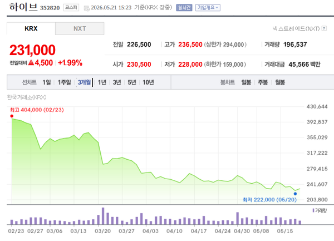The width and height of the screenshot is (334, 241).
Task: Click the 거래량 value 196,537
Action: [295, 45]
